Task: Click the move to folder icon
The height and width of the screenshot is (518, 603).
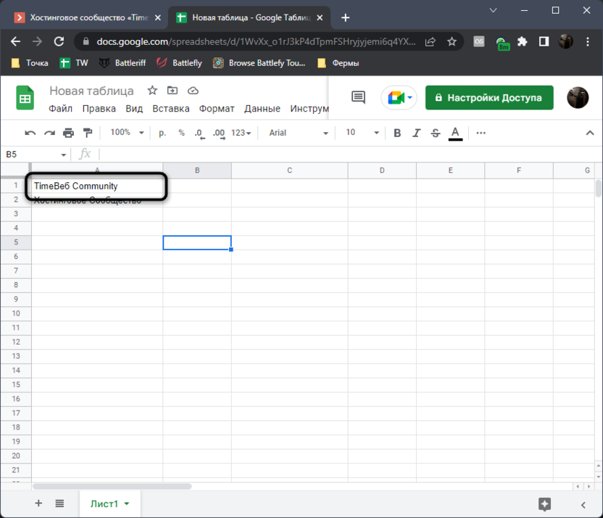Action: (x=172, y=91)
